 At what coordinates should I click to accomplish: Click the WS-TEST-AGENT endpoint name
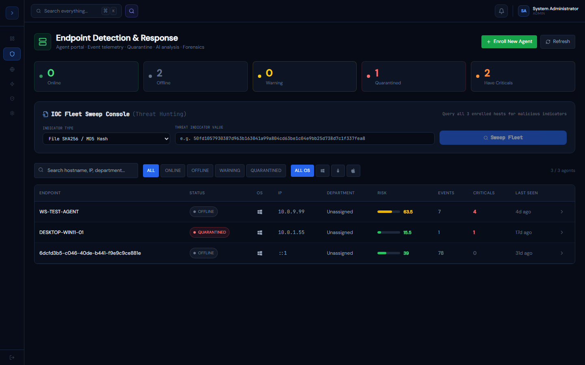click(59, 212)
